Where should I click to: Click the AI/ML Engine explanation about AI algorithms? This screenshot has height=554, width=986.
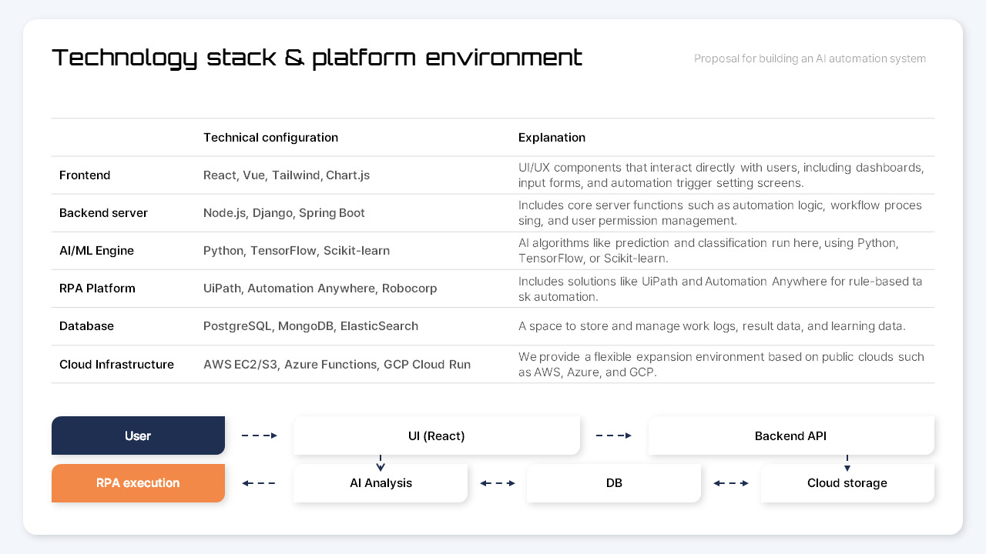[709, 251]
